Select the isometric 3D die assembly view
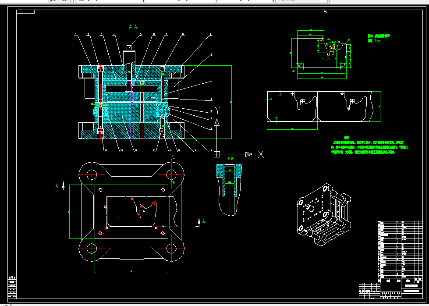 click(324, 214)
